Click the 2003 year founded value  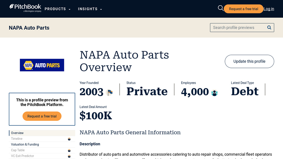pyautogui.click(x=91, y=92)
